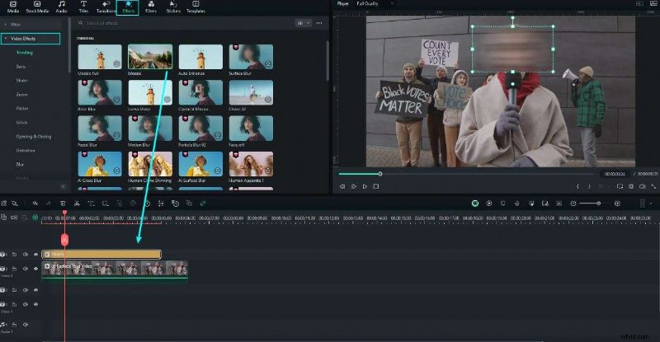Switch to the Audio tab
Screen dimensions: 660x342
[61, 7]
